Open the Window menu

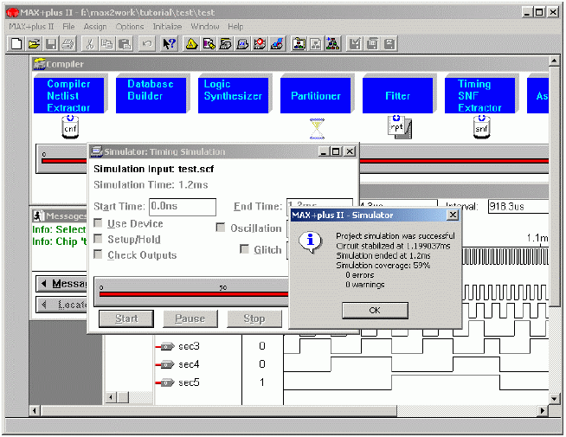click(205, 27)
